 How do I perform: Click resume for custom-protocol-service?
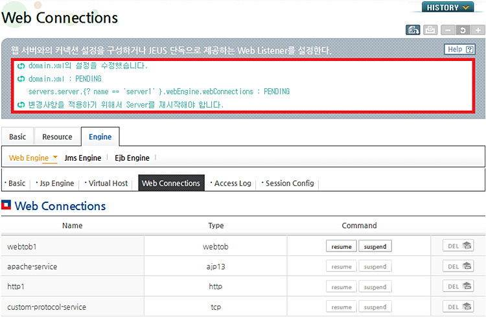[x=341, y=307]
